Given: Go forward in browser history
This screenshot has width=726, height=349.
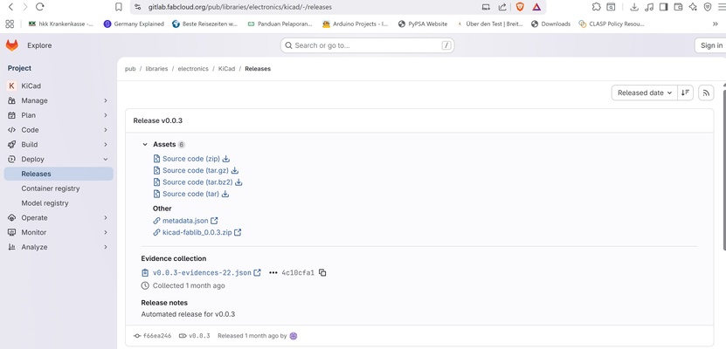Looking at the screenshot, I should [25, 7].
